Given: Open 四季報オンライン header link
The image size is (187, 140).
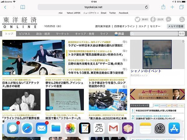Looking at the screenshot, I should pos(124,26).
